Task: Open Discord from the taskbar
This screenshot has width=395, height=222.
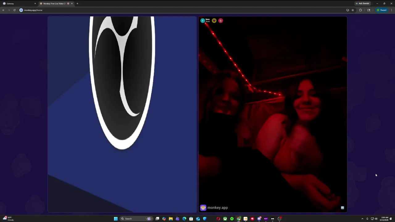Action: pos(259,219)
